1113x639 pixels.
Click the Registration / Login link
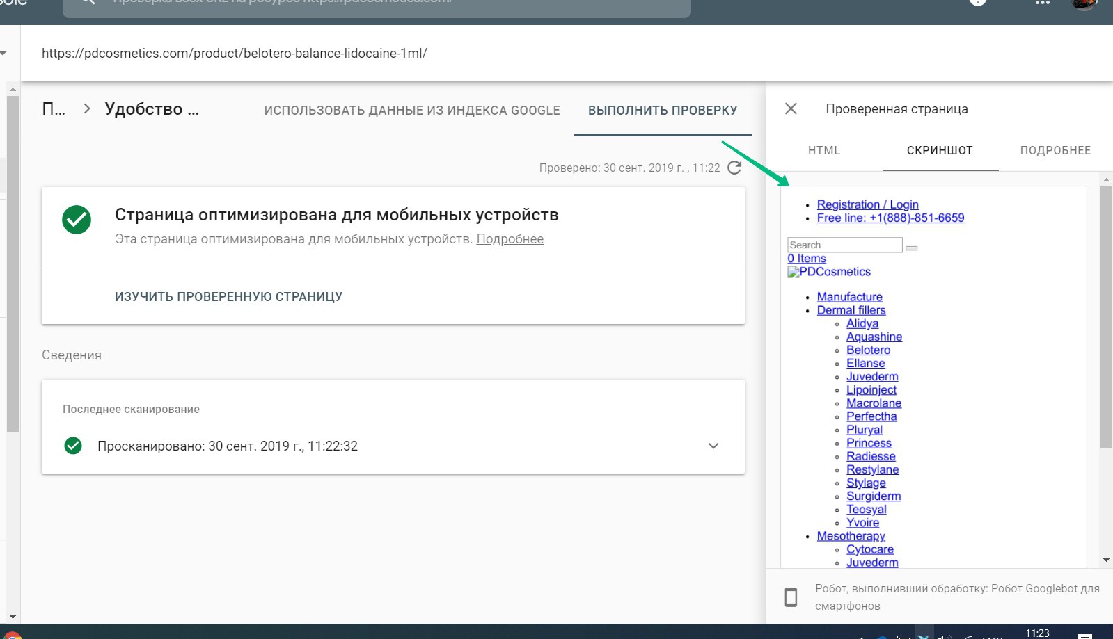868,204
